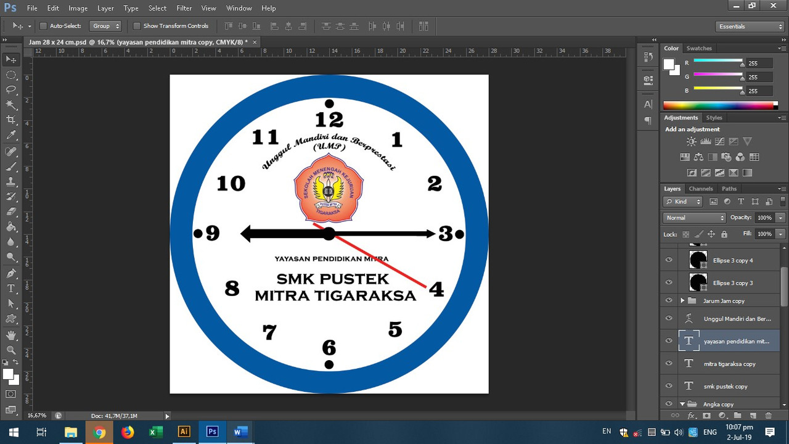This screenshot has width=789, height=444.
Task: Select the Brush tool
Action: click(11, 166)
